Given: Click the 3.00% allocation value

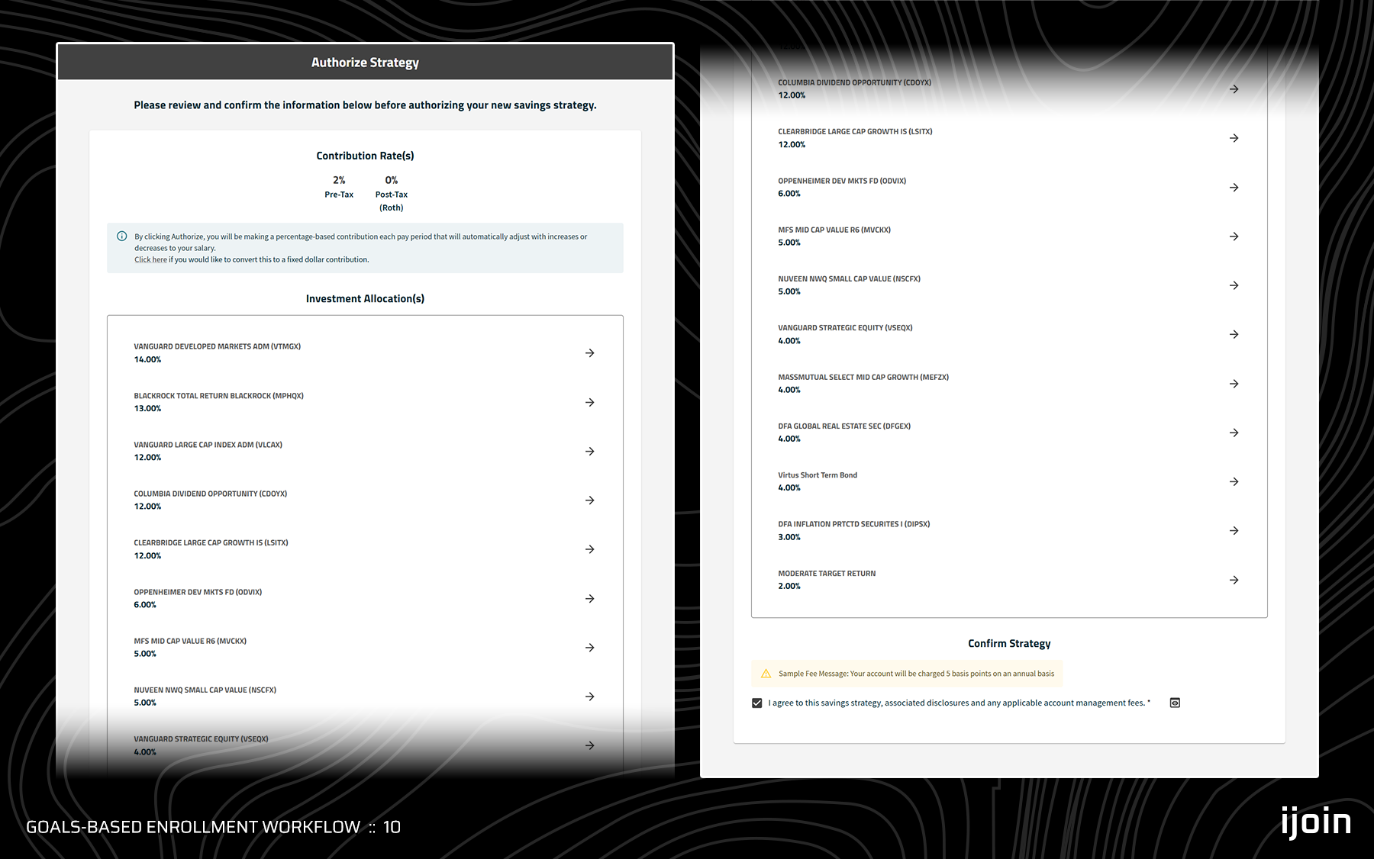Looking at the screenshot, I should 789,537.
